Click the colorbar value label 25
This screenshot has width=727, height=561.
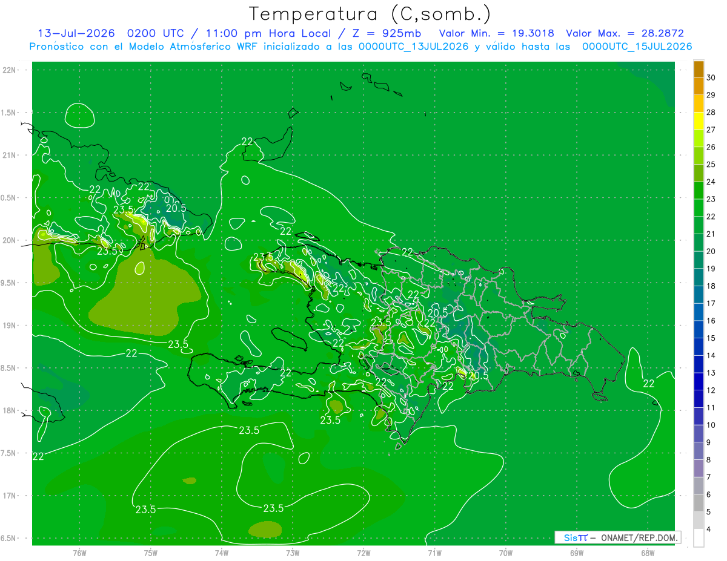point(711,164)
